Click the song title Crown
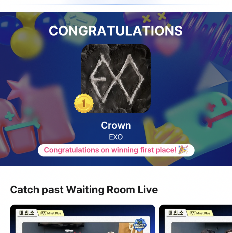 [116, 125]
